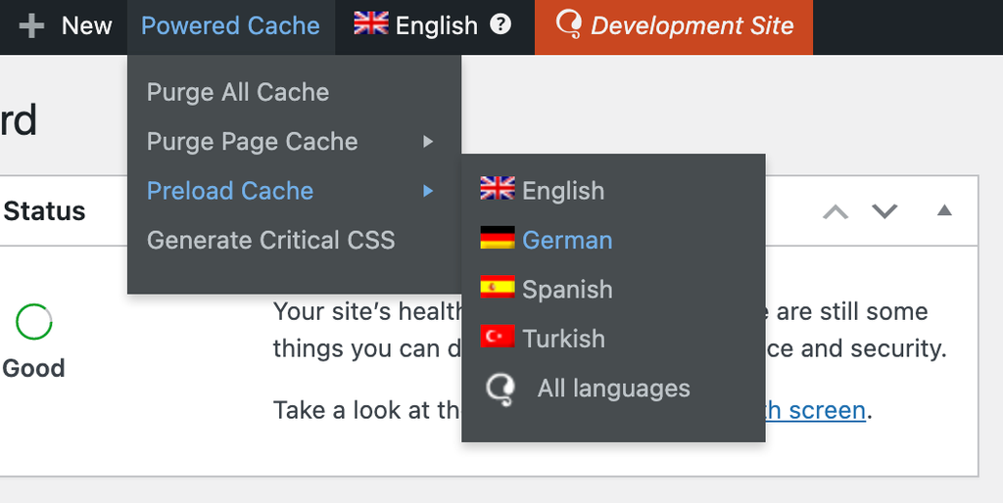The image size is (1003, 503).
Task: Click the Good site health status circle
Action: point(33,322)
